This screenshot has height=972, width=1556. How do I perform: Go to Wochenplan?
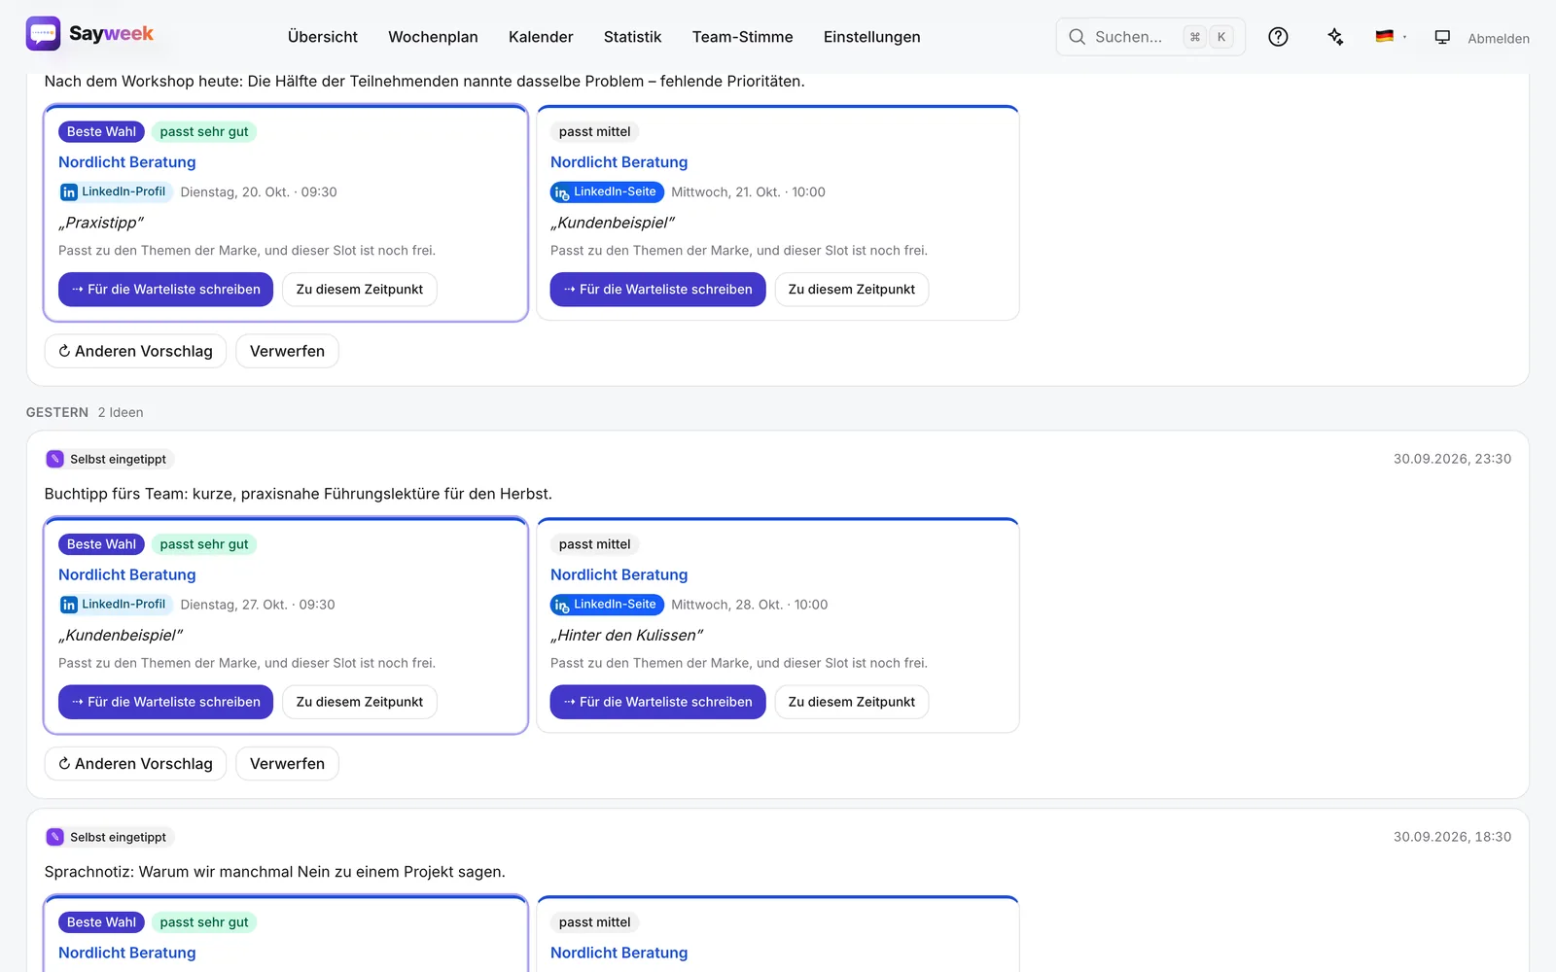(433, 37)
